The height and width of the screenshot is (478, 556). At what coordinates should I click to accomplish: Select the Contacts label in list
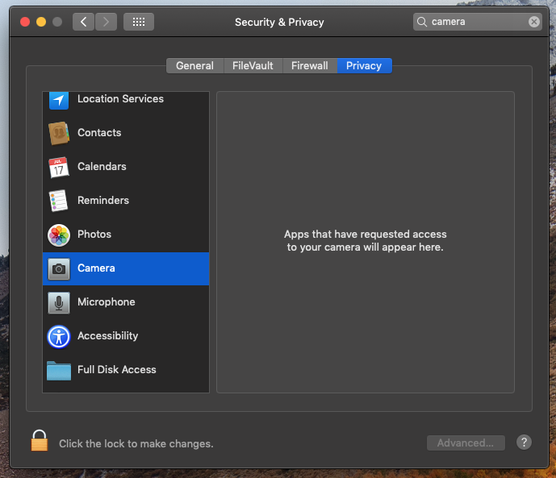99,133
